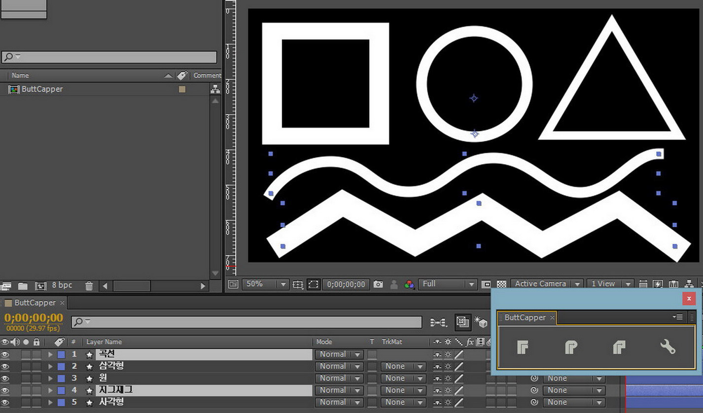Open the 1 View layout dropdown
Screen dimensions: 703x413
(x=610, y=284)
